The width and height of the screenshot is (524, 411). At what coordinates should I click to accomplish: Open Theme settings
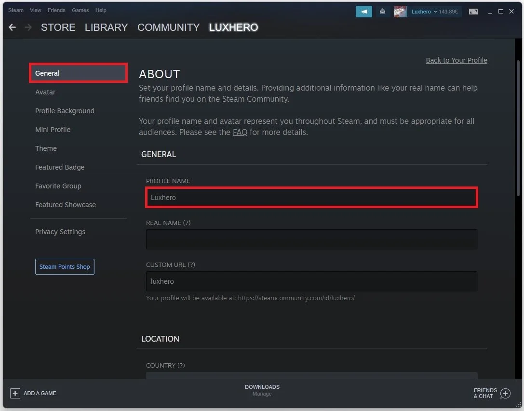click(x=46, y=148)
